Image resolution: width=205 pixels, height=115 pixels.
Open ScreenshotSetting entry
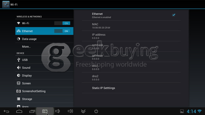pyautogui.click(x=44, y=91)
